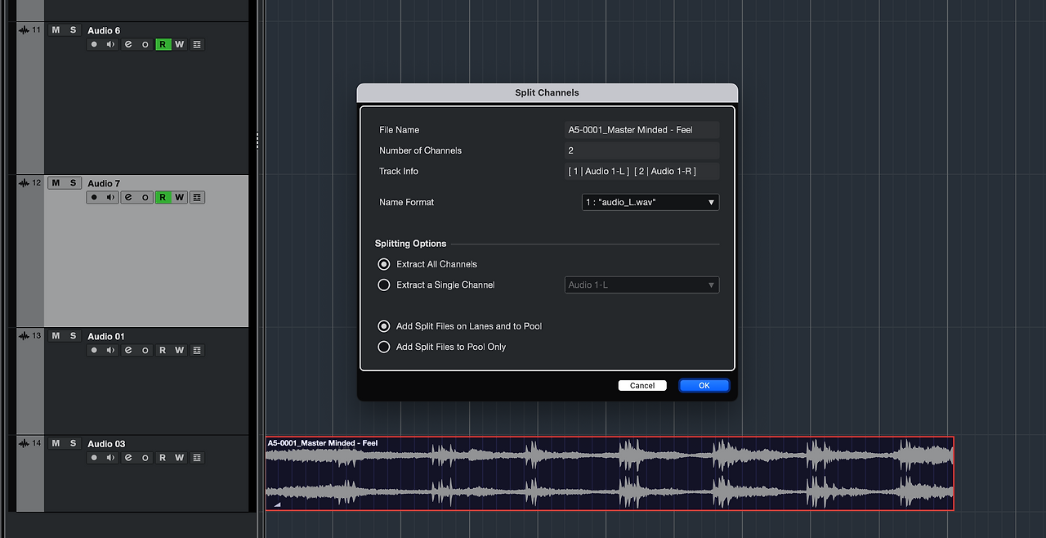The width and height of the screenshot is (1046, 538).
Task: Enable read automation on Audio 01
Action: pos(163,350)
